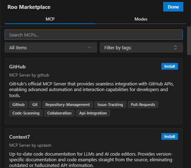Open the GitHub item title
Screen dimensions: 191x168
coord(17,67)
